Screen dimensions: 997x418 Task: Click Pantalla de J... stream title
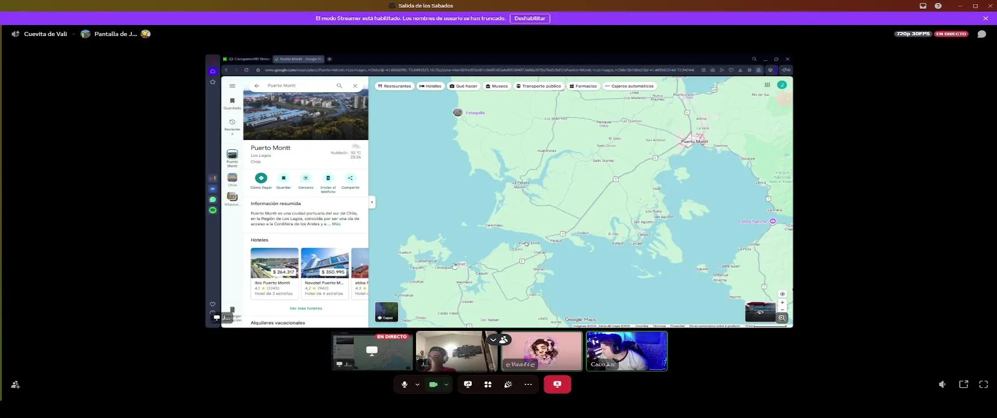coord(116,34)
